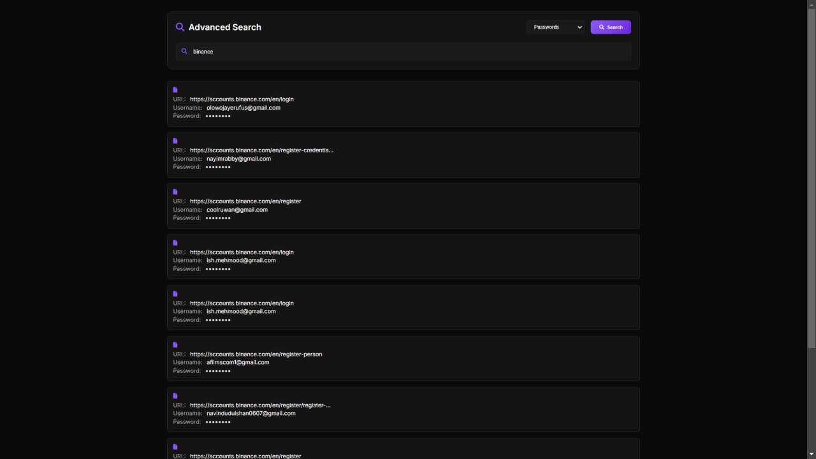The image size is (816, 459).
Task: Click the magnifier icon inside the search field
Action: point(184,51)
